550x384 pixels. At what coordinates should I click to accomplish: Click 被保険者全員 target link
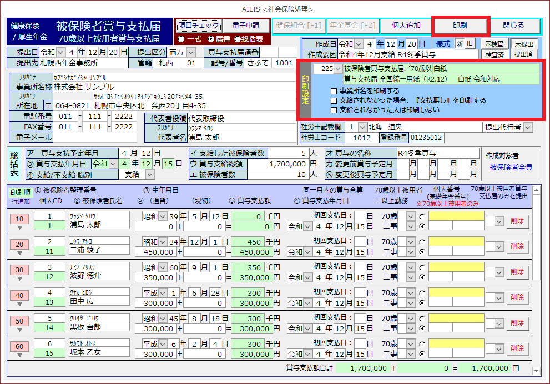pyautogui.click(x=511, y=167)
